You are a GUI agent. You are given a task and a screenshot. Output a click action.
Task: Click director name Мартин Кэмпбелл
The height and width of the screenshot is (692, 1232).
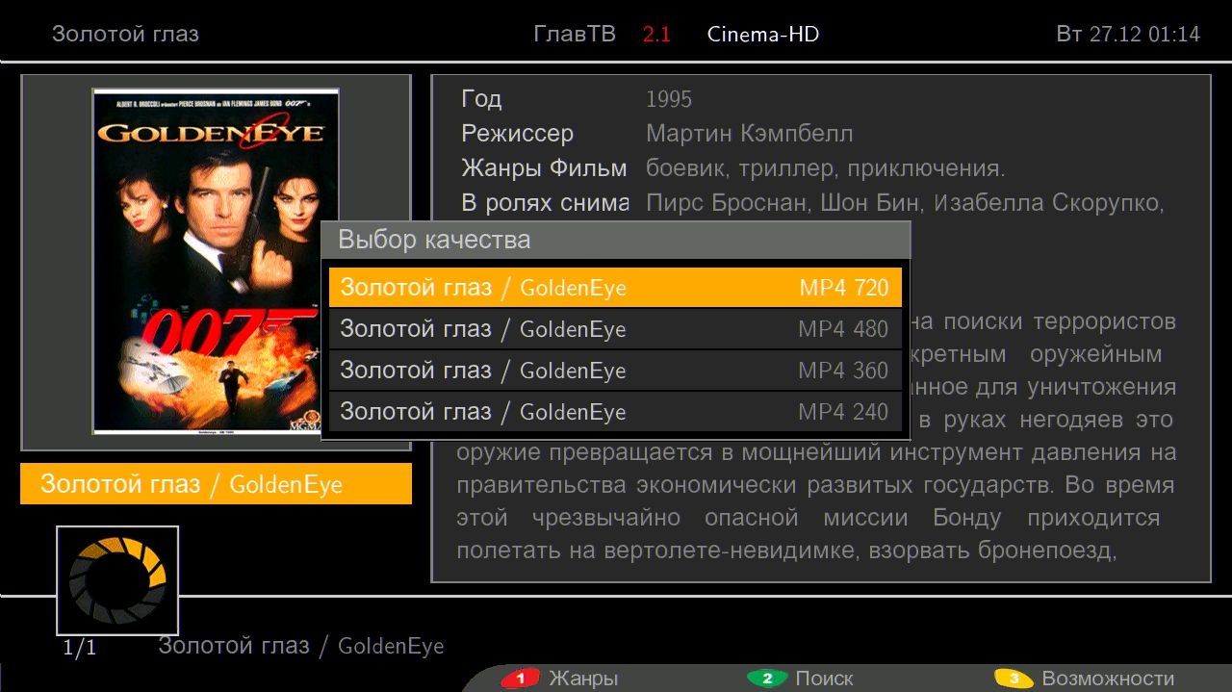750,134
